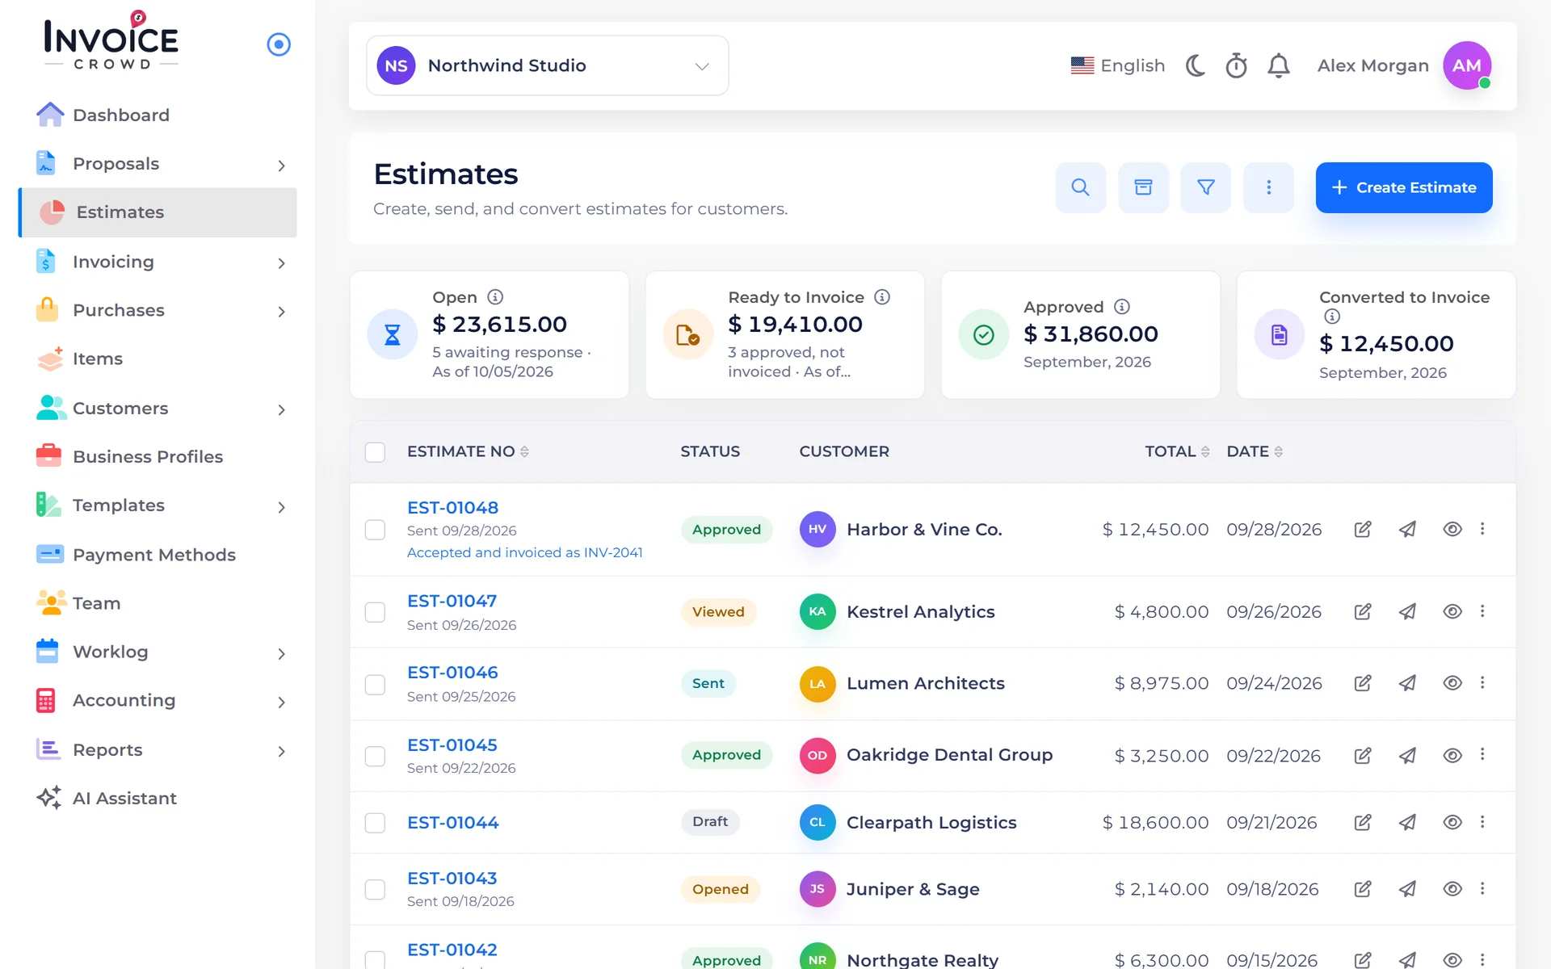The image size is (1551, 969).
Task: Click Create Estimate button
Action: pyautogui.click(x=1403, y=187)
